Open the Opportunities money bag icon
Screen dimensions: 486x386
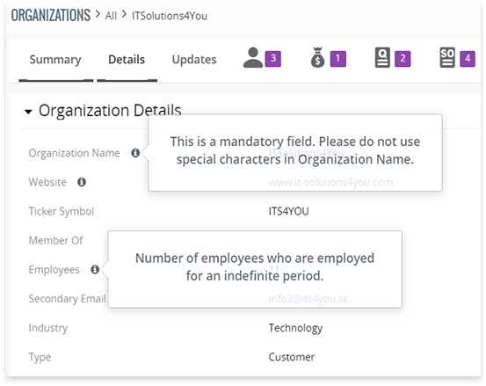tap(317, 58)
